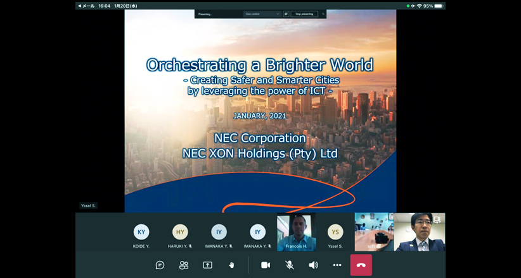This screenshot has width=521, height=278.
Task: Select the YS avatar of Yssel S.
Action: [335, 232]
